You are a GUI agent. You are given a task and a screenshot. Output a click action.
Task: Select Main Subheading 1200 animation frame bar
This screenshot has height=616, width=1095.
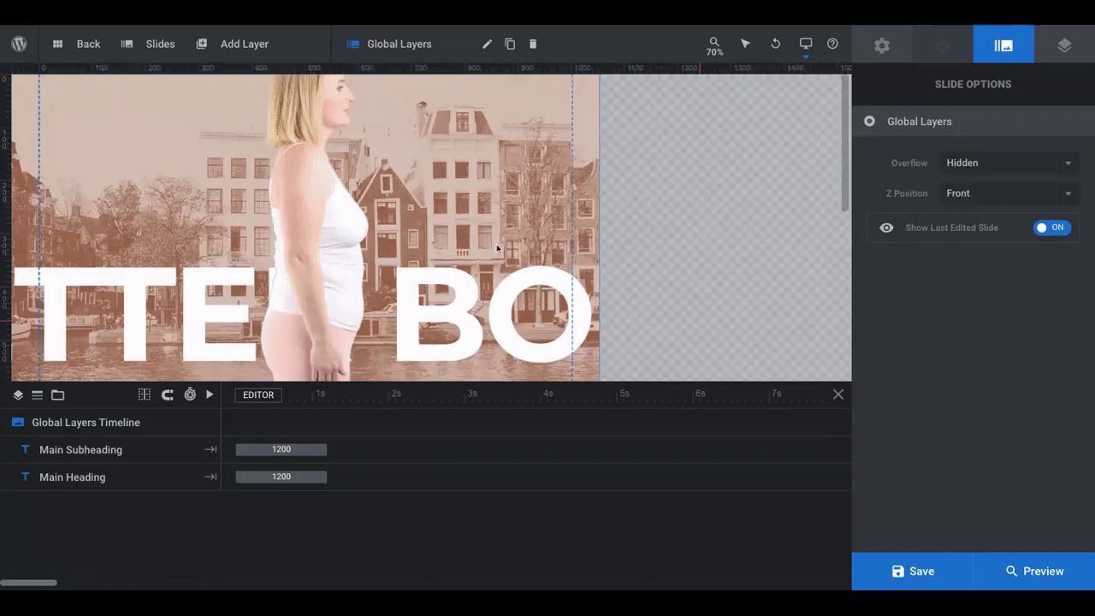(281, 450)
